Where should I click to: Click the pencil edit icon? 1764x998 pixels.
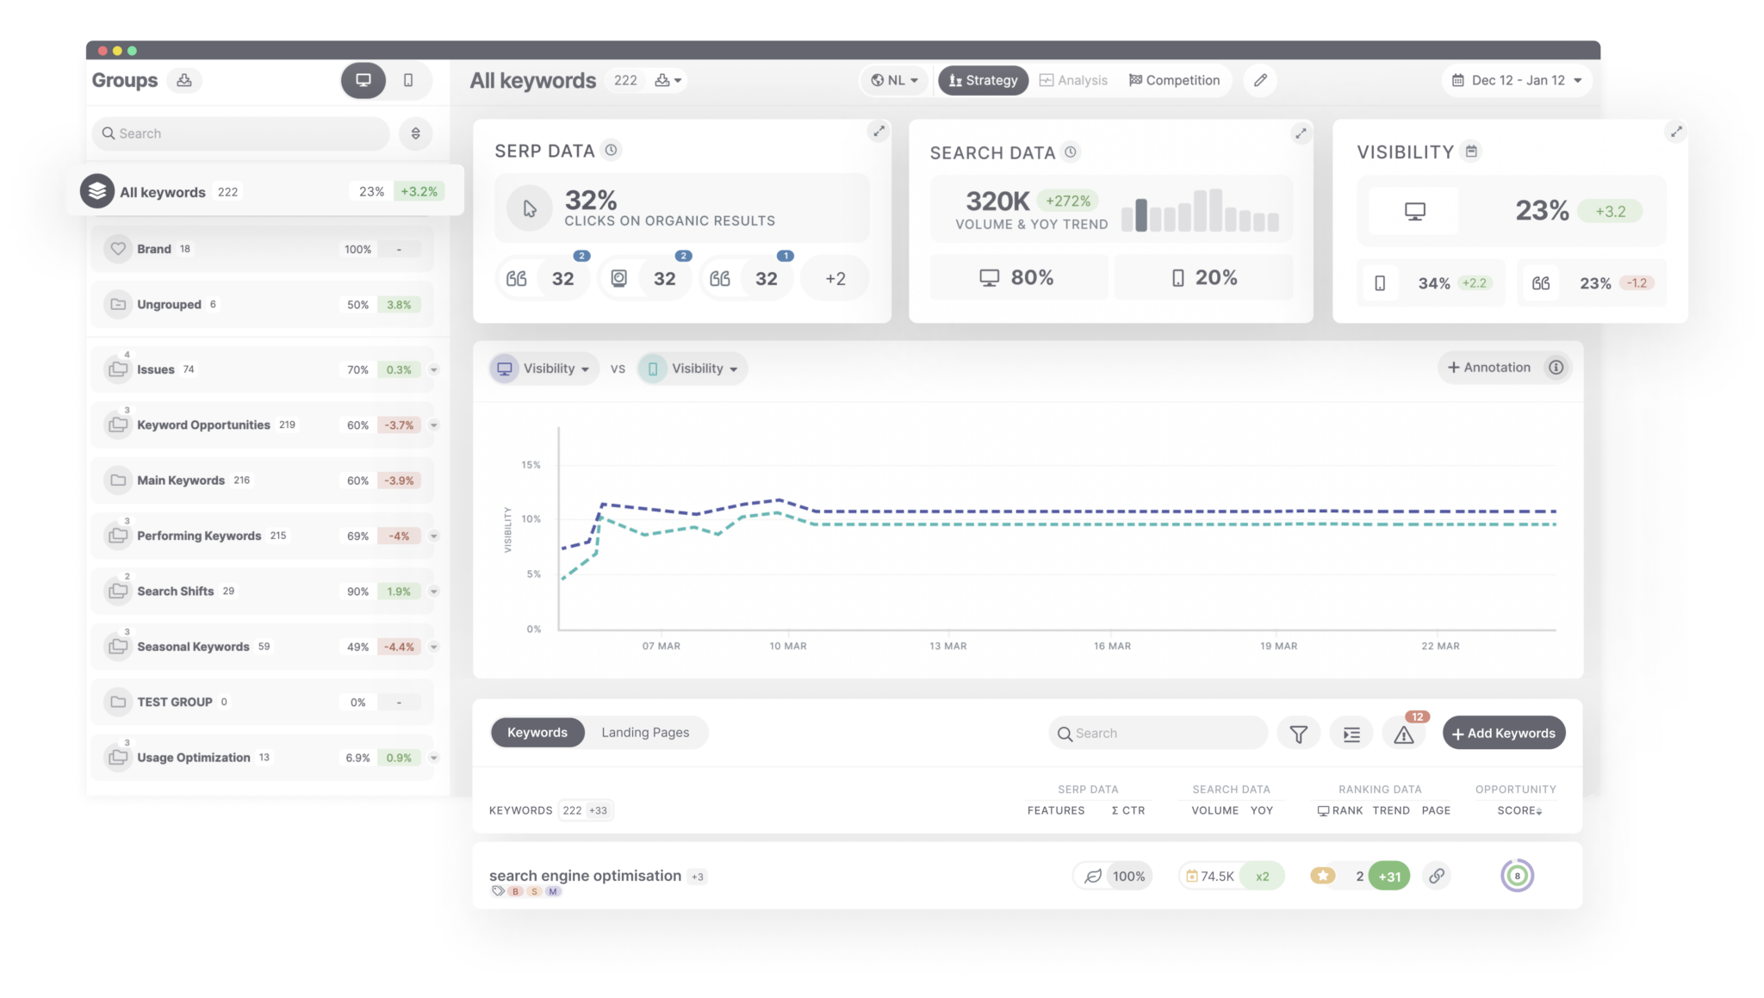click(x=1260, y=80)
